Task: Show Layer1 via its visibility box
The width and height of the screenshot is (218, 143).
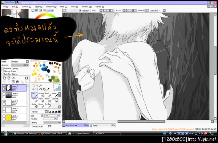Action: tap(4, 116)
